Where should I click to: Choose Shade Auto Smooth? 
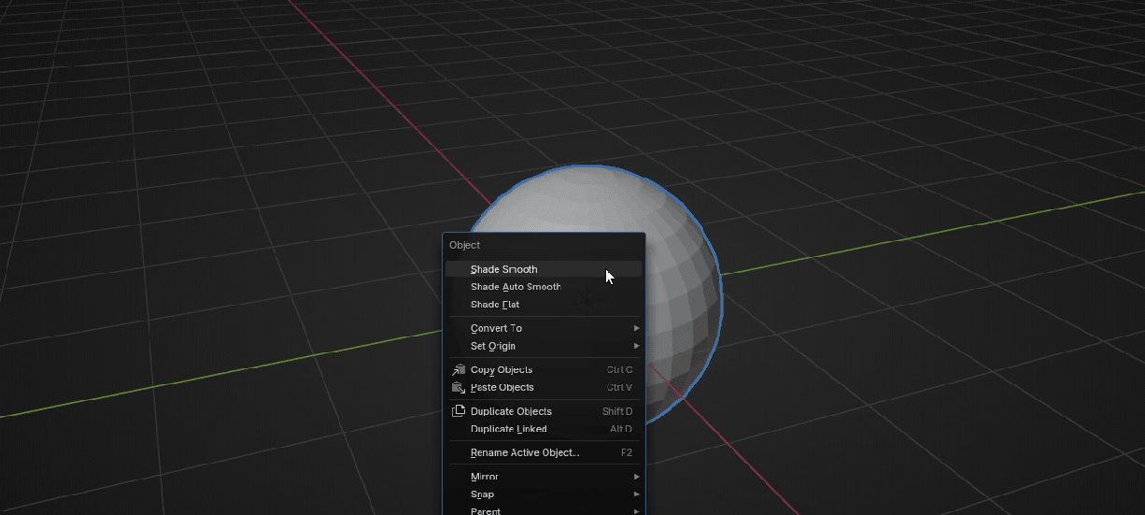pos(516,287)
